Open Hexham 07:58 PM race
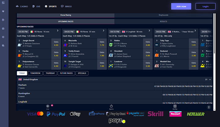This screenshot has width=220, height=127. tap(158, 86)
